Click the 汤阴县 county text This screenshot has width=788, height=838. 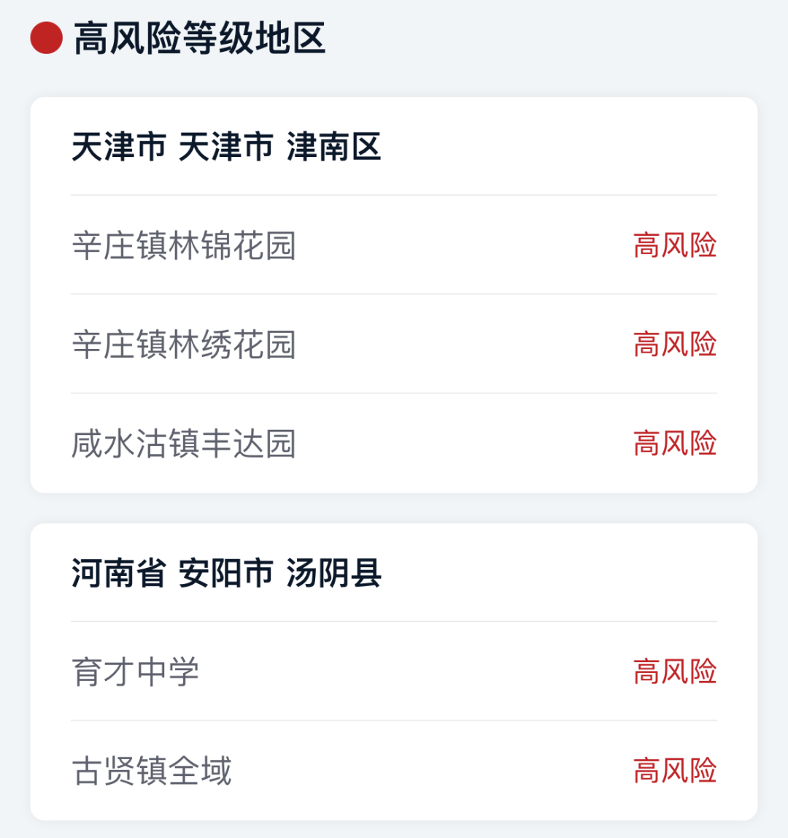(333, 573)
